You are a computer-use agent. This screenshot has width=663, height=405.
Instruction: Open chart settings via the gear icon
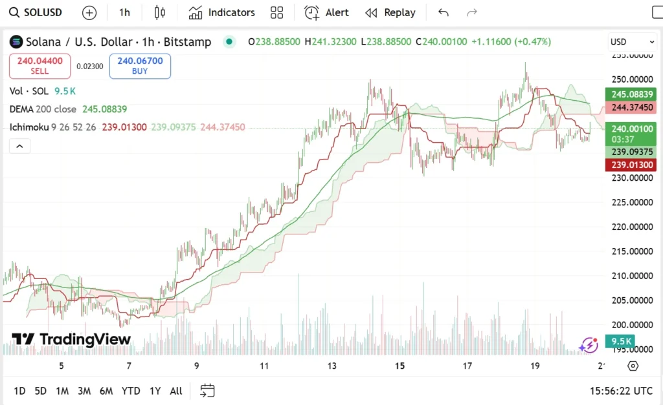(x=634, y=366)
